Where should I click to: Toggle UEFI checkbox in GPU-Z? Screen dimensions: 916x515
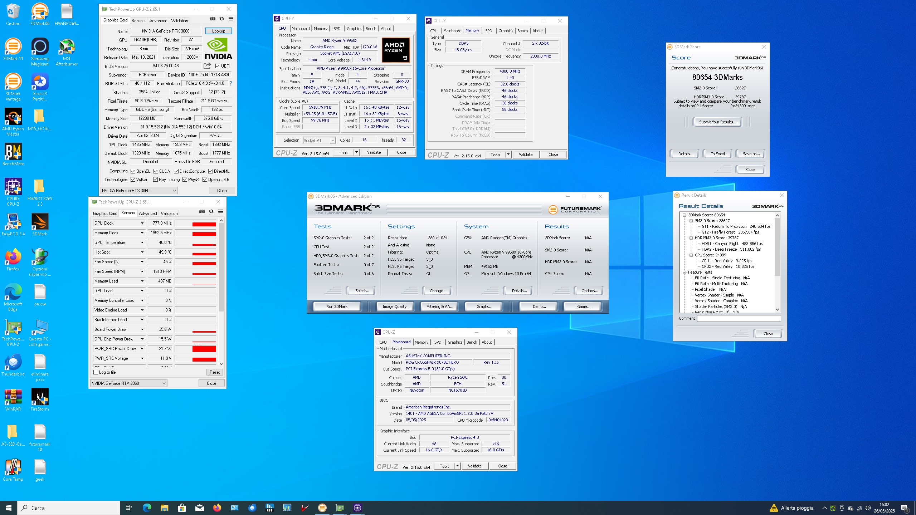tap(218, 66)
